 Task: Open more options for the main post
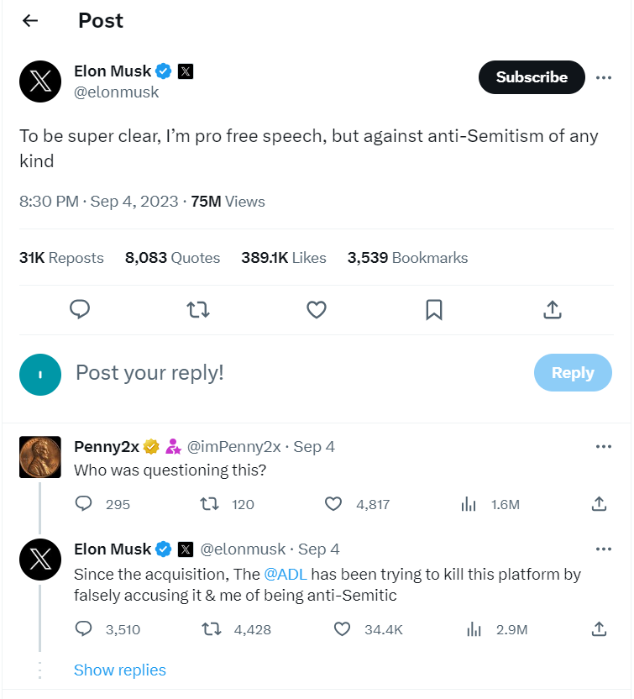603,77
